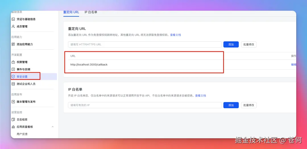Click 添加 button next to IP field
The image size is (307, 149).
[231, 105]
